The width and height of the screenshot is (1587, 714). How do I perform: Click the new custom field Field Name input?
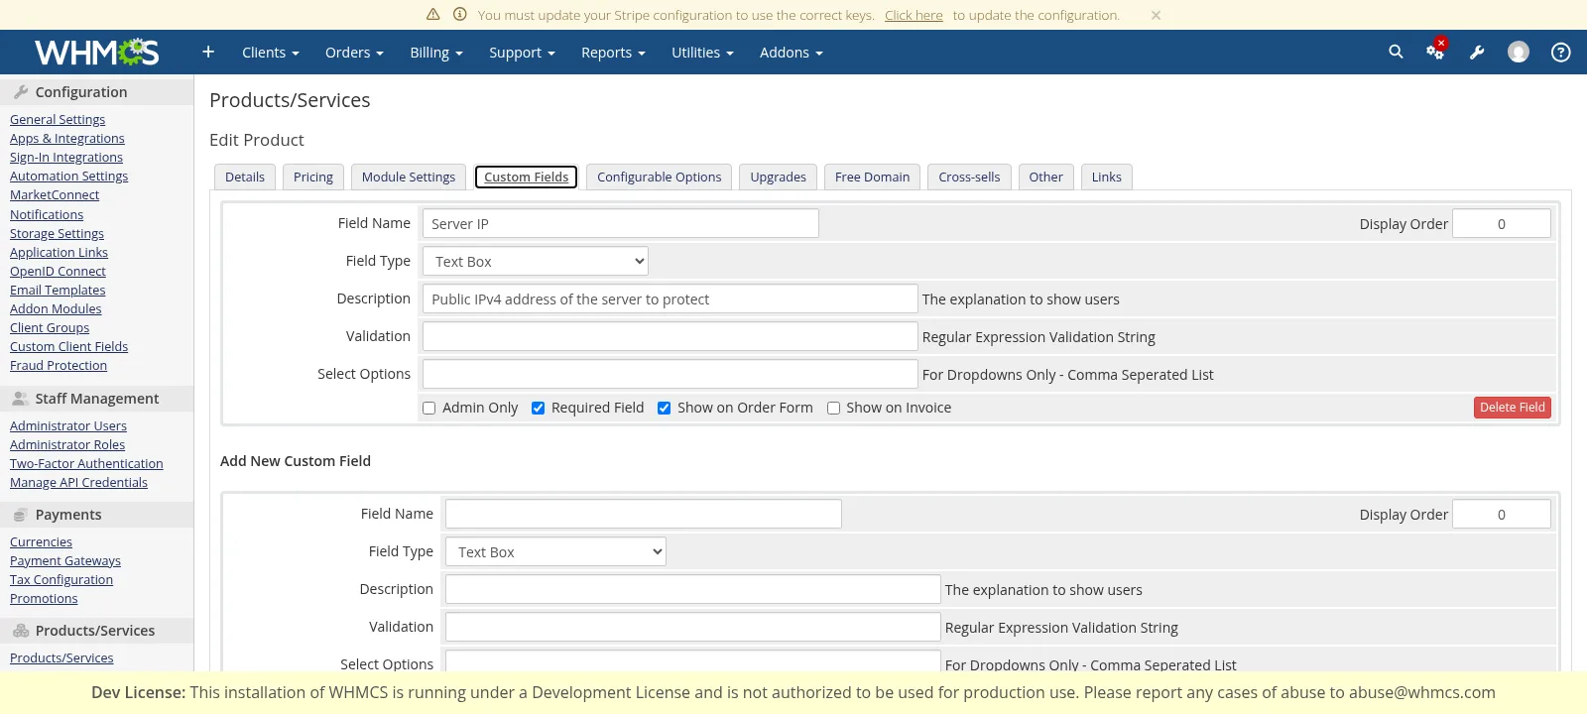644,515
